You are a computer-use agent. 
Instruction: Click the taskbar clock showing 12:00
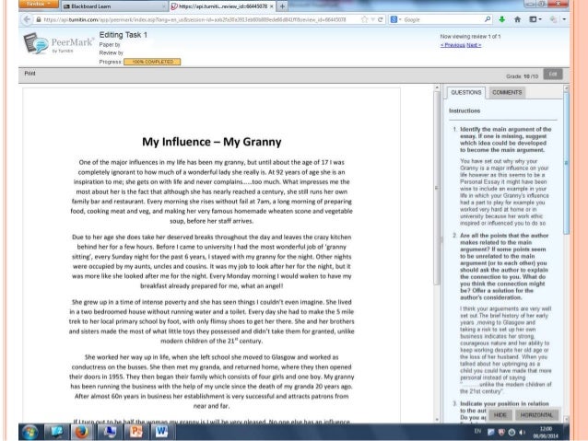[x=546, y=432]
